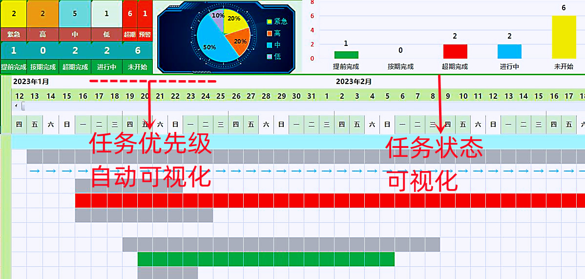
Task: Select the green 提前完成 bar in chart
Action: pos(346,55)
